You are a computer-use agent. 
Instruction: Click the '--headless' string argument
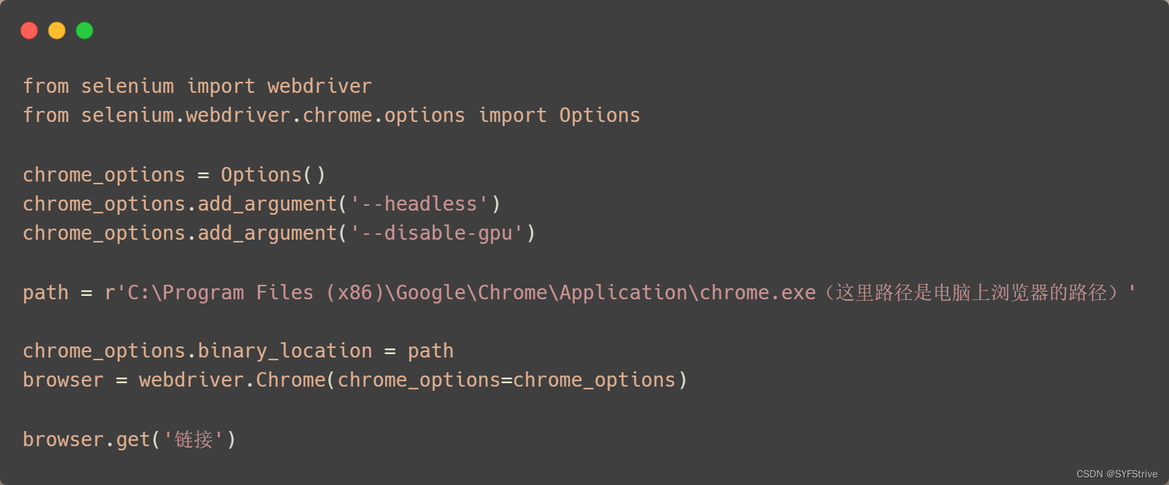[x=419, y=204]
